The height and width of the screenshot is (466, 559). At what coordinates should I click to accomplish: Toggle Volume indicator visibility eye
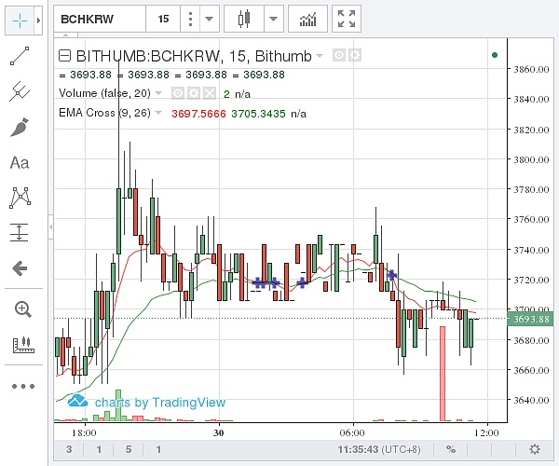178,93
